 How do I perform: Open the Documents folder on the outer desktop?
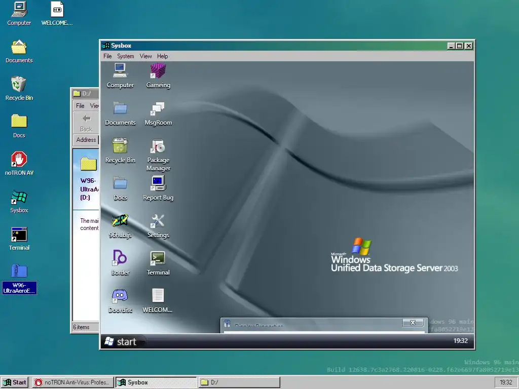click(x=19, y=51)
